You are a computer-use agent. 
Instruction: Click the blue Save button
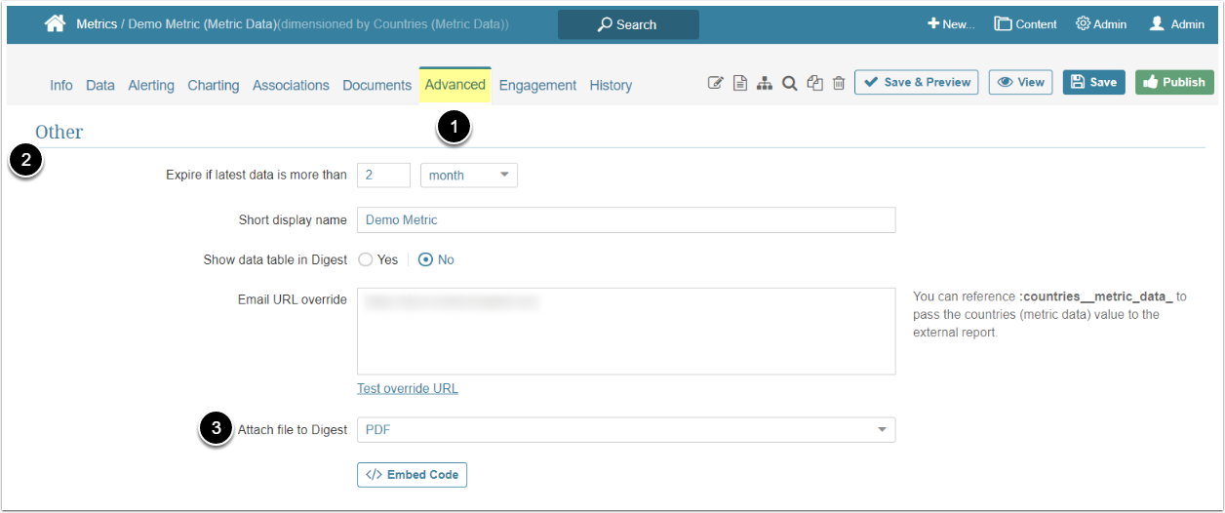click(x=1093, y=82)
